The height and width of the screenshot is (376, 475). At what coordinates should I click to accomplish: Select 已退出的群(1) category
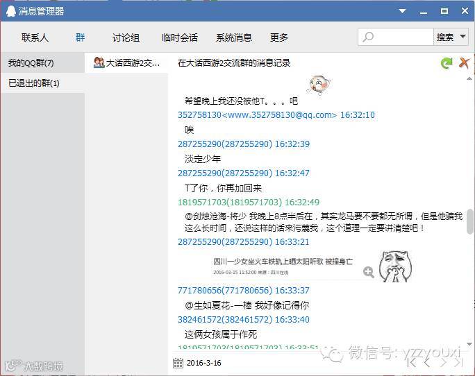[42, 83]
